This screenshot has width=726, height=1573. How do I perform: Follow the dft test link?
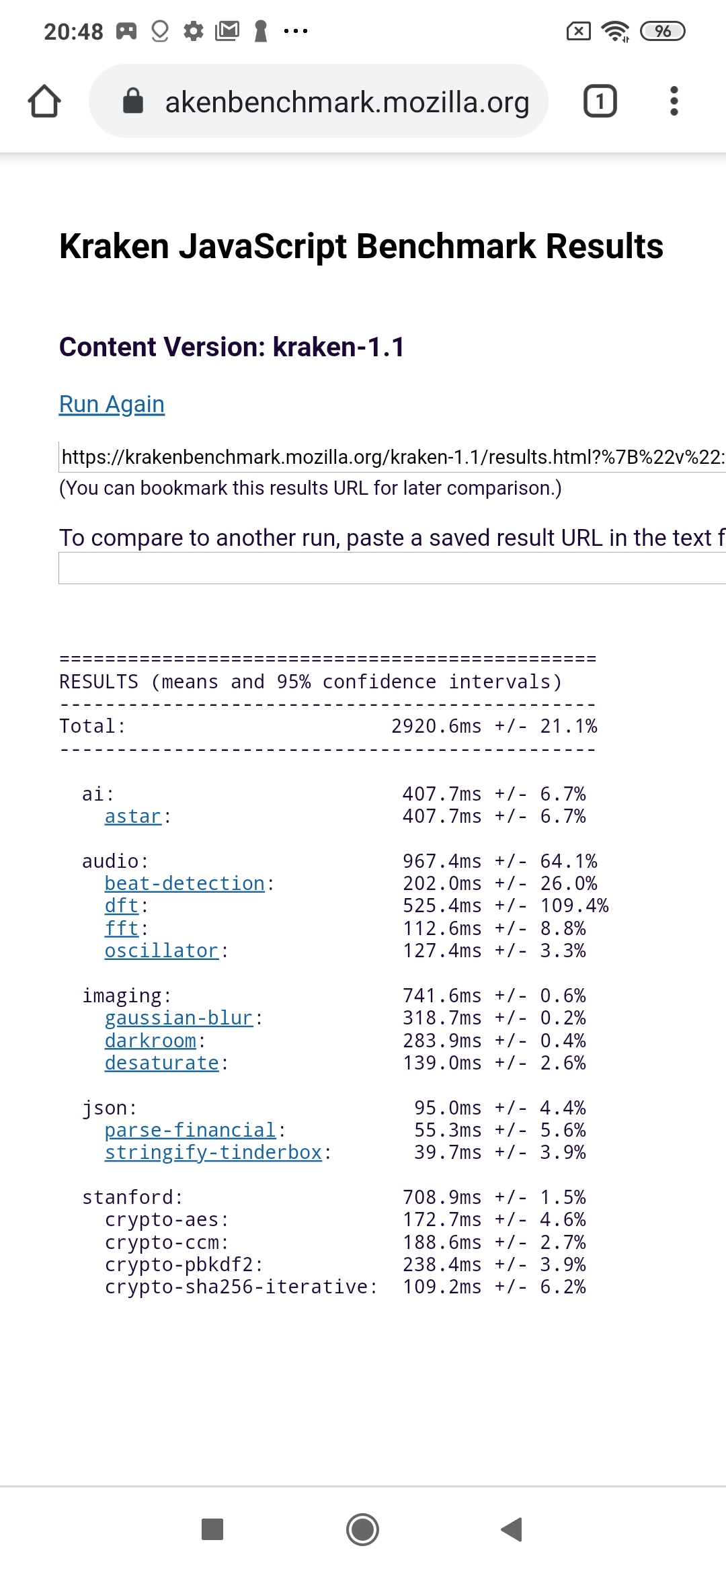point(121,905)
